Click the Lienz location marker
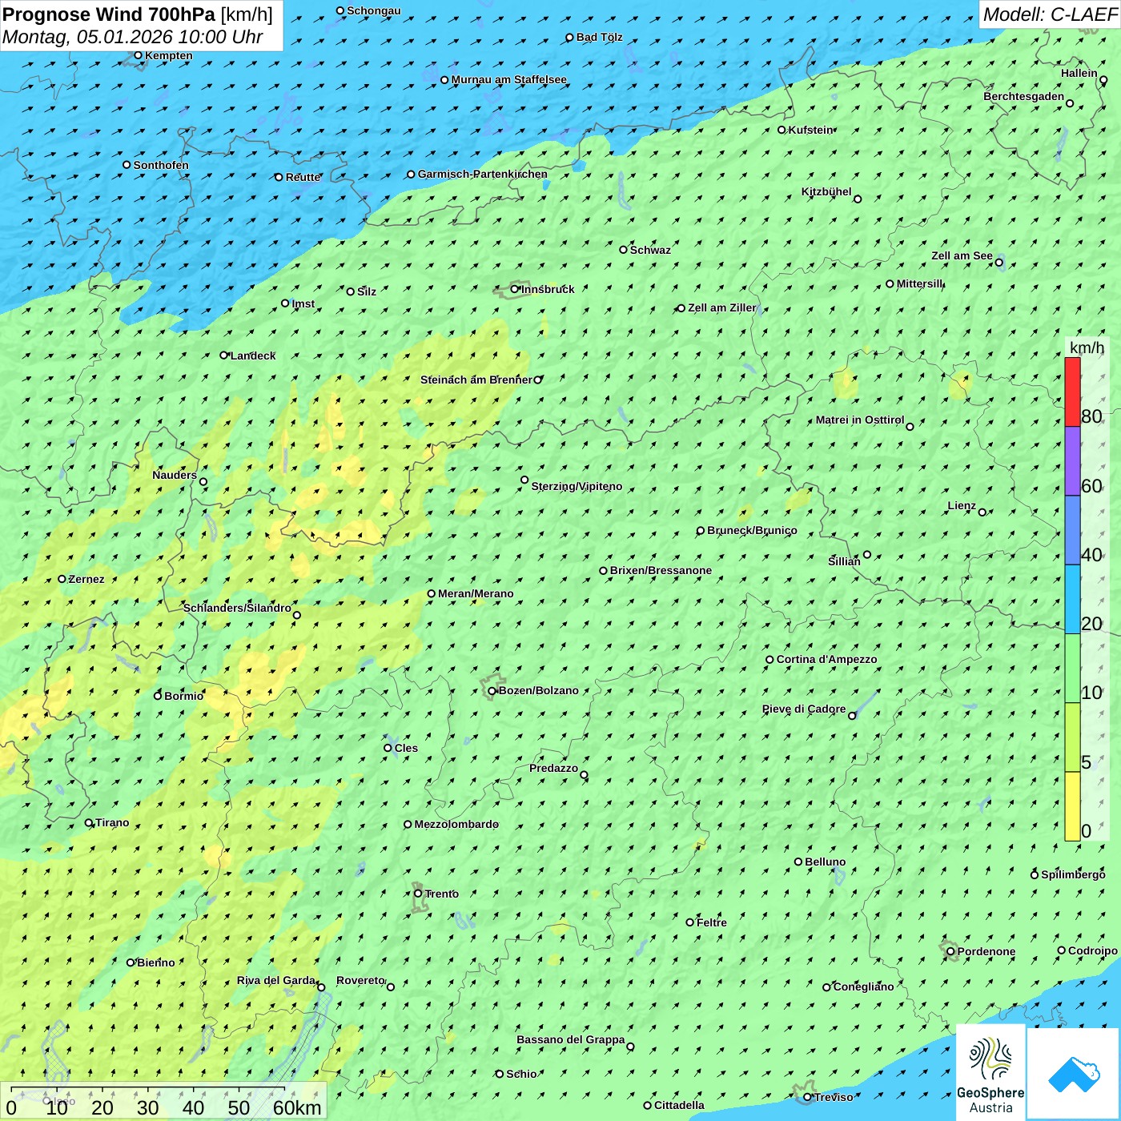The width and height of the screenshot is (1121, 1121). point(982,512)
